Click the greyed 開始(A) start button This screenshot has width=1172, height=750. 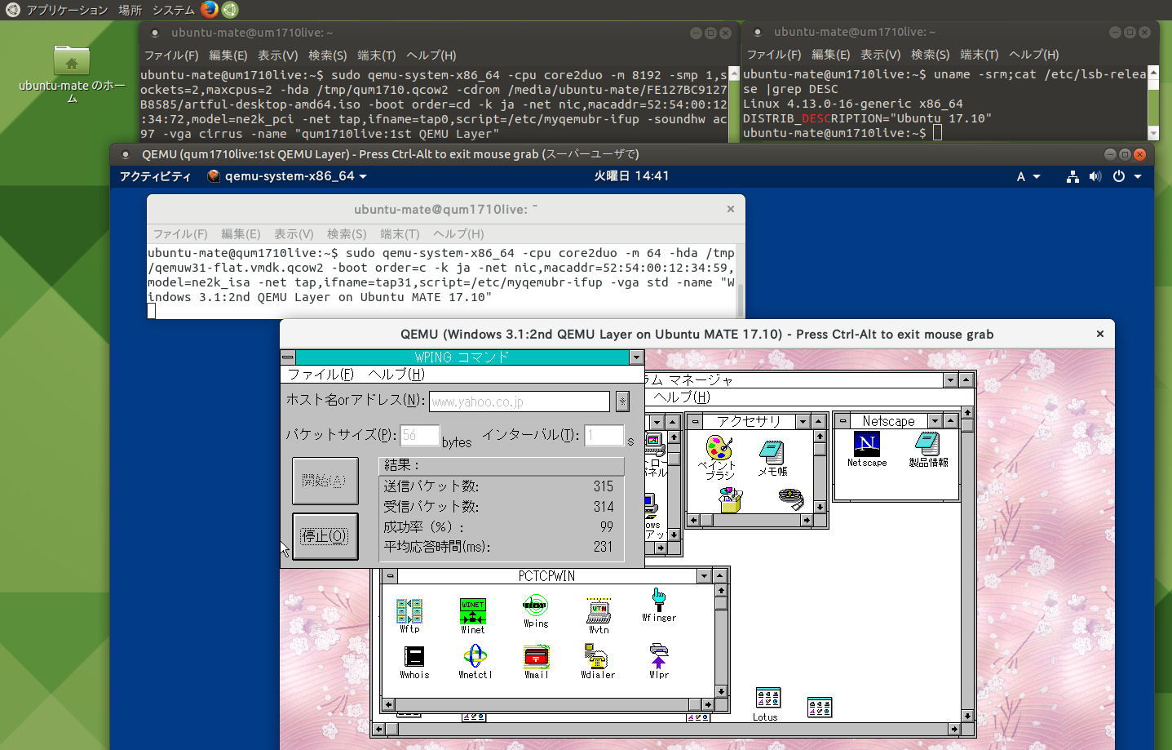pyautogui.click(x=325, y=482)
